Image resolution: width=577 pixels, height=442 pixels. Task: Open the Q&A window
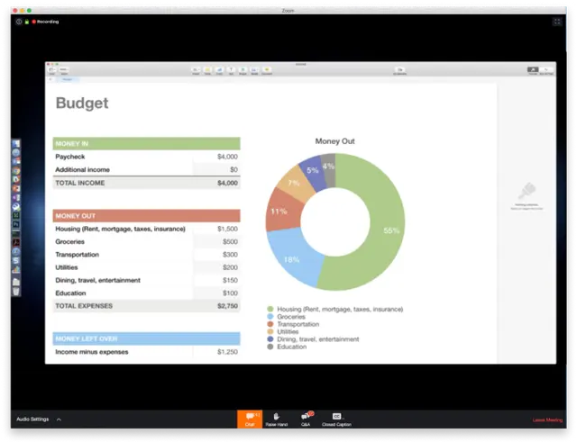tap(306, 418)
